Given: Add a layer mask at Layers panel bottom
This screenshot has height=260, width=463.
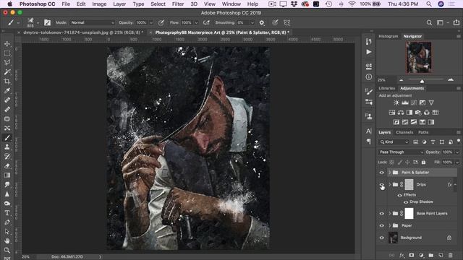Looking at the screenshot, I should pyautogui.click(x=412, y=255).
